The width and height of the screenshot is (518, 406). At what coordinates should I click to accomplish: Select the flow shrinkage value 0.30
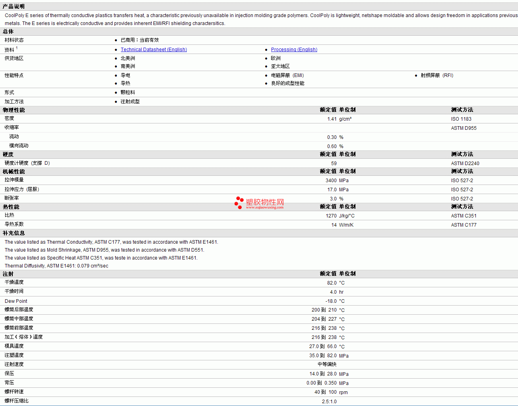coord(332,137)
